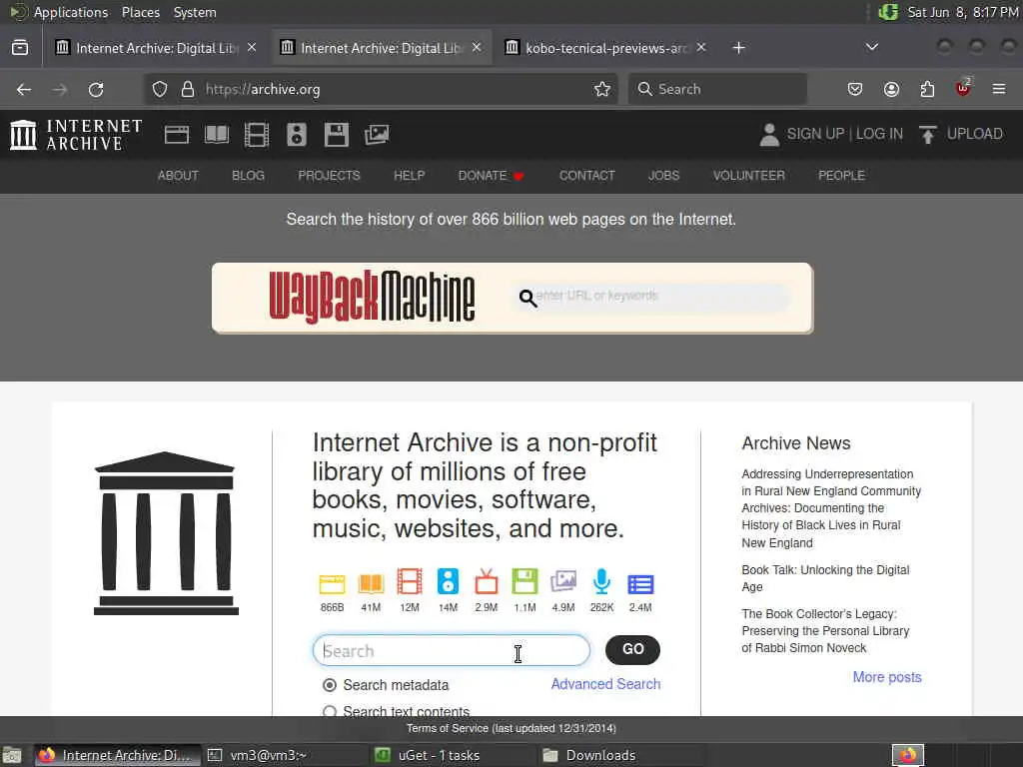Open a new tab with plus button
This screenshot has width=1023, height=767.
738,48
